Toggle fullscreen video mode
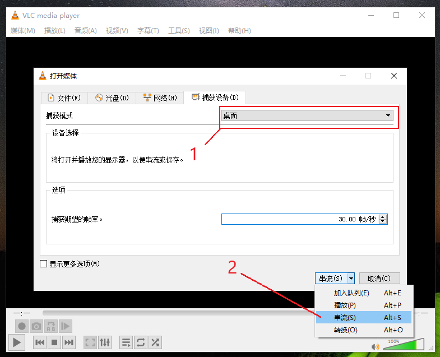440x357 pixels. point(90,342)
